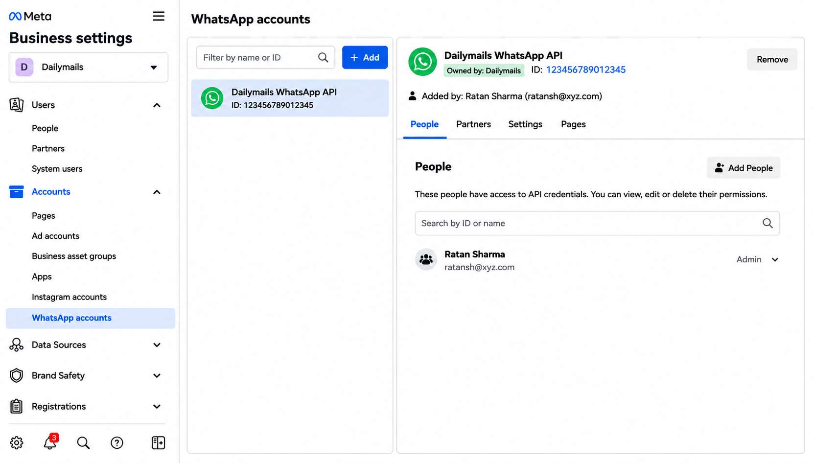Switch to the People tab
This screenshot has height=463, width=814.
pyautogui.click(x=424, y=124)
